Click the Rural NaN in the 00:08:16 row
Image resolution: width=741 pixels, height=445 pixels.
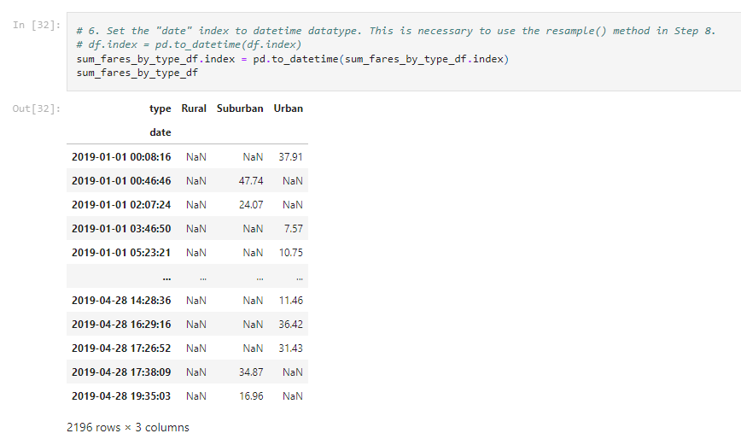[x=196, y=157]
